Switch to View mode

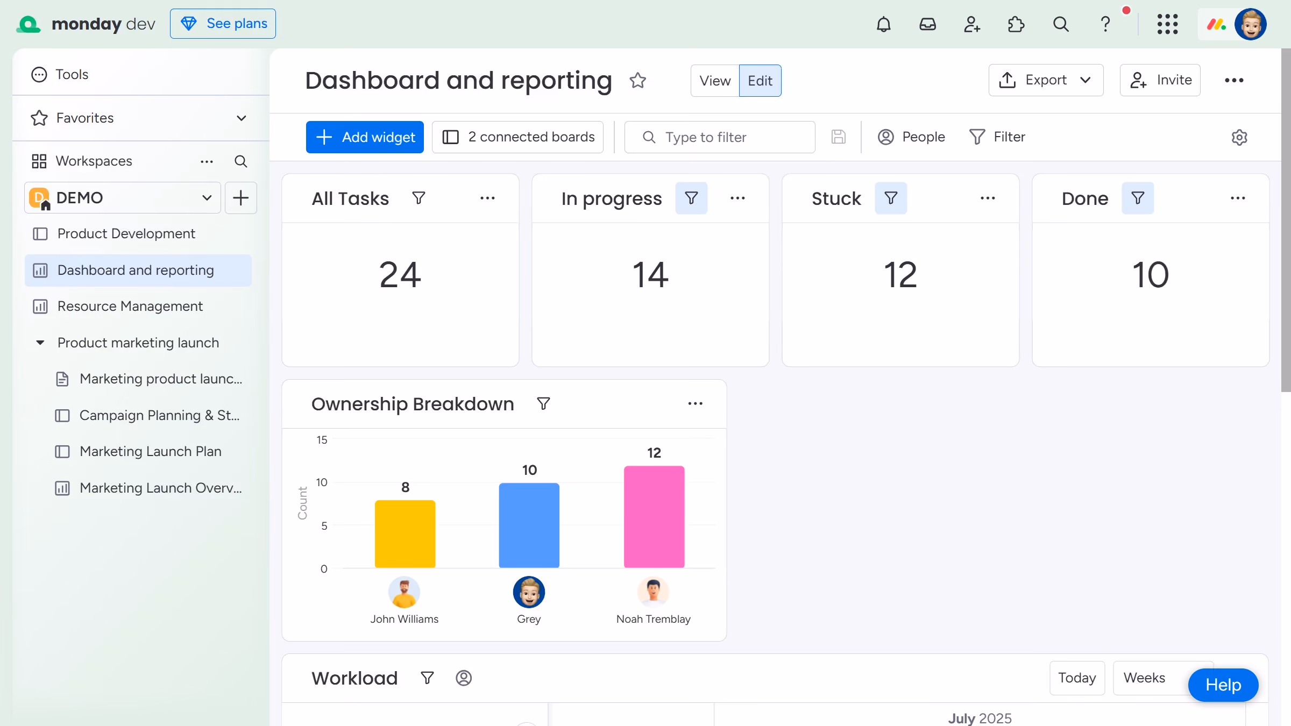click(x=715, y=81)
